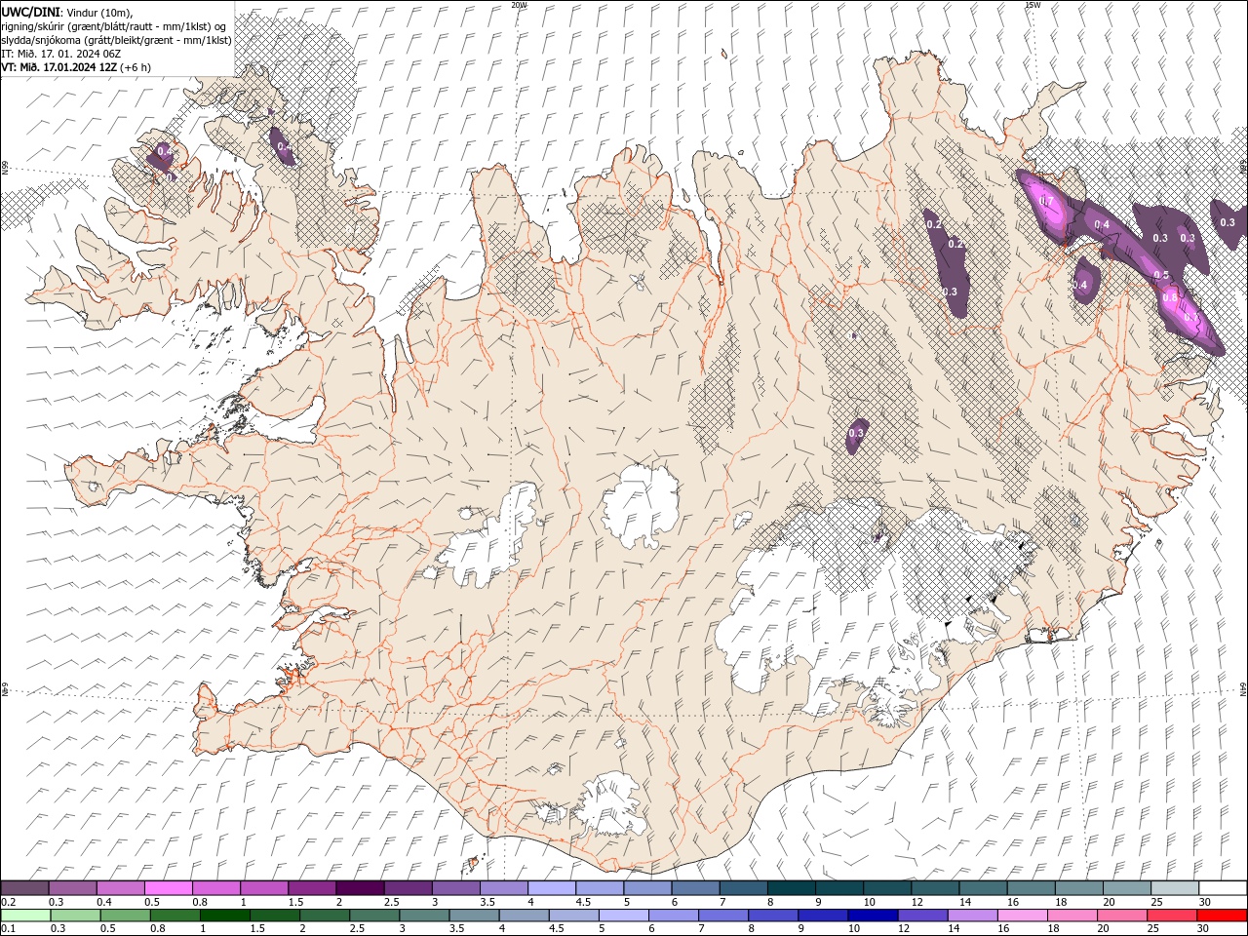Click the light green 0.3 swatch, lower legend
This screenshot has height=936, width=1248.
[x=76, y=916]
